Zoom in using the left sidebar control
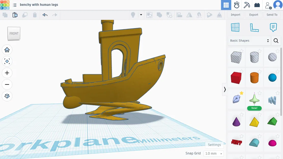 click(x=7, y=73)
